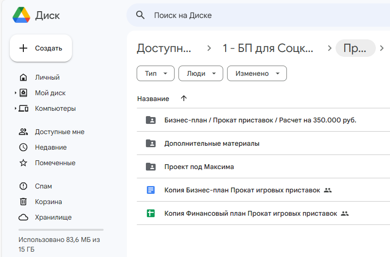The image size is (390, 257).
Task: Open the Тип filter dropdown
Action: pos(156,73)
